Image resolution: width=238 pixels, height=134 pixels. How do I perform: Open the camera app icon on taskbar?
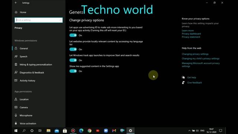click(122, 131)
